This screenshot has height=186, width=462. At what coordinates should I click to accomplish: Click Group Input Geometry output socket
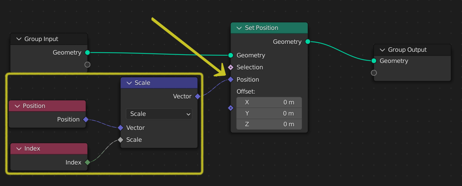88,52
